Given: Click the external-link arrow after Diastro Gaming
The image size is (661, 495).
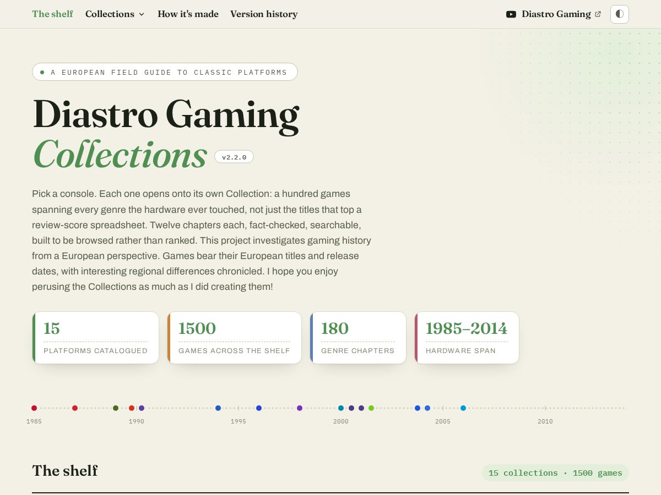Looking at the screenshot, I should point(598,14).
